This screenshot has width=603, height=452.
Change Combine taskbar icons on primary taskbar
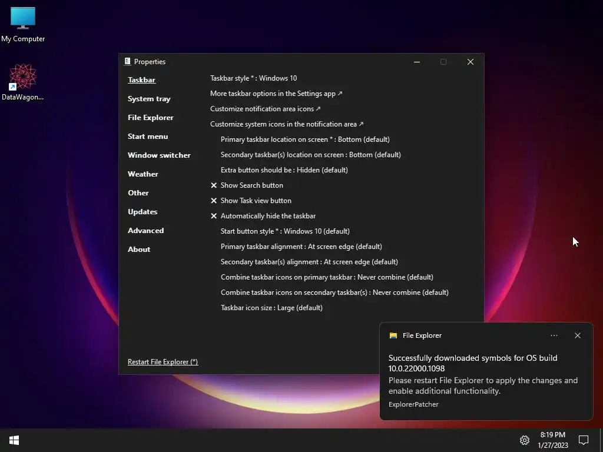(x=327, y=277)
